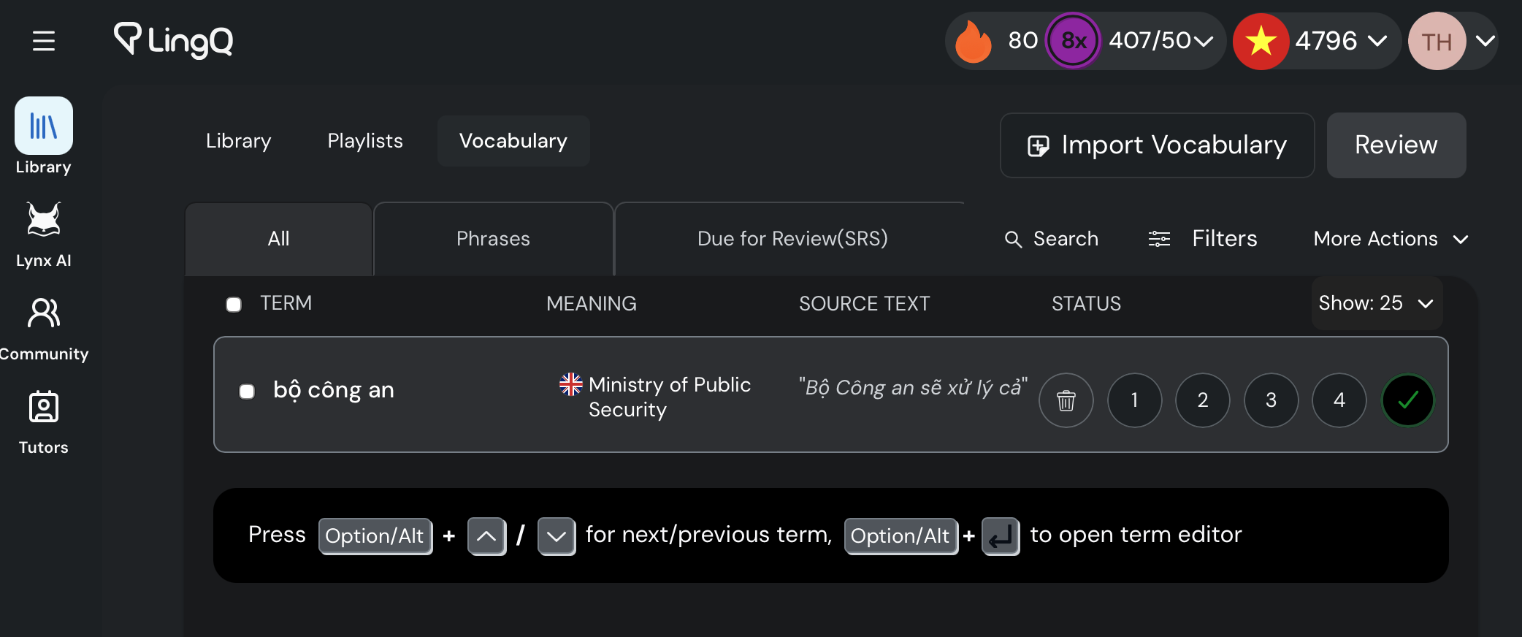This screenshot has height=637, width=1522.
Task: Switch to Due for Review(SRS) tab
Action: 792,239
